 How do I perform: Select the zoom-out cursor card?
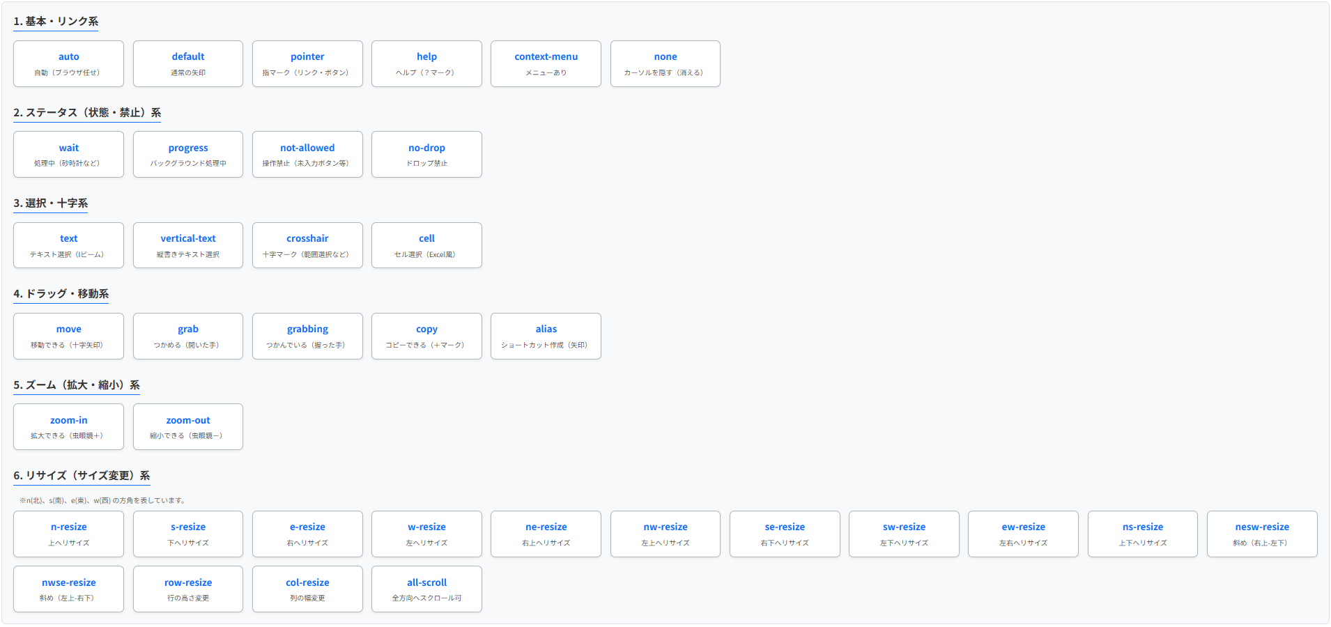tap(187, 426)
